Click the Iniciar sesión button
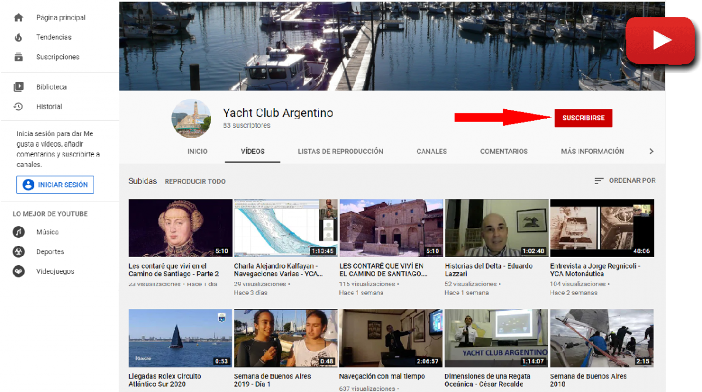Image resolution: width=702 pixels, height=392 pixels. [55, 185]
